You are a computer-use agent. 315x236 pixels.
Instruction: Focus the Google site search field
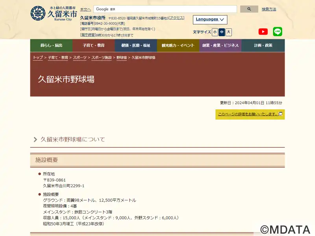tap(165, 9)
